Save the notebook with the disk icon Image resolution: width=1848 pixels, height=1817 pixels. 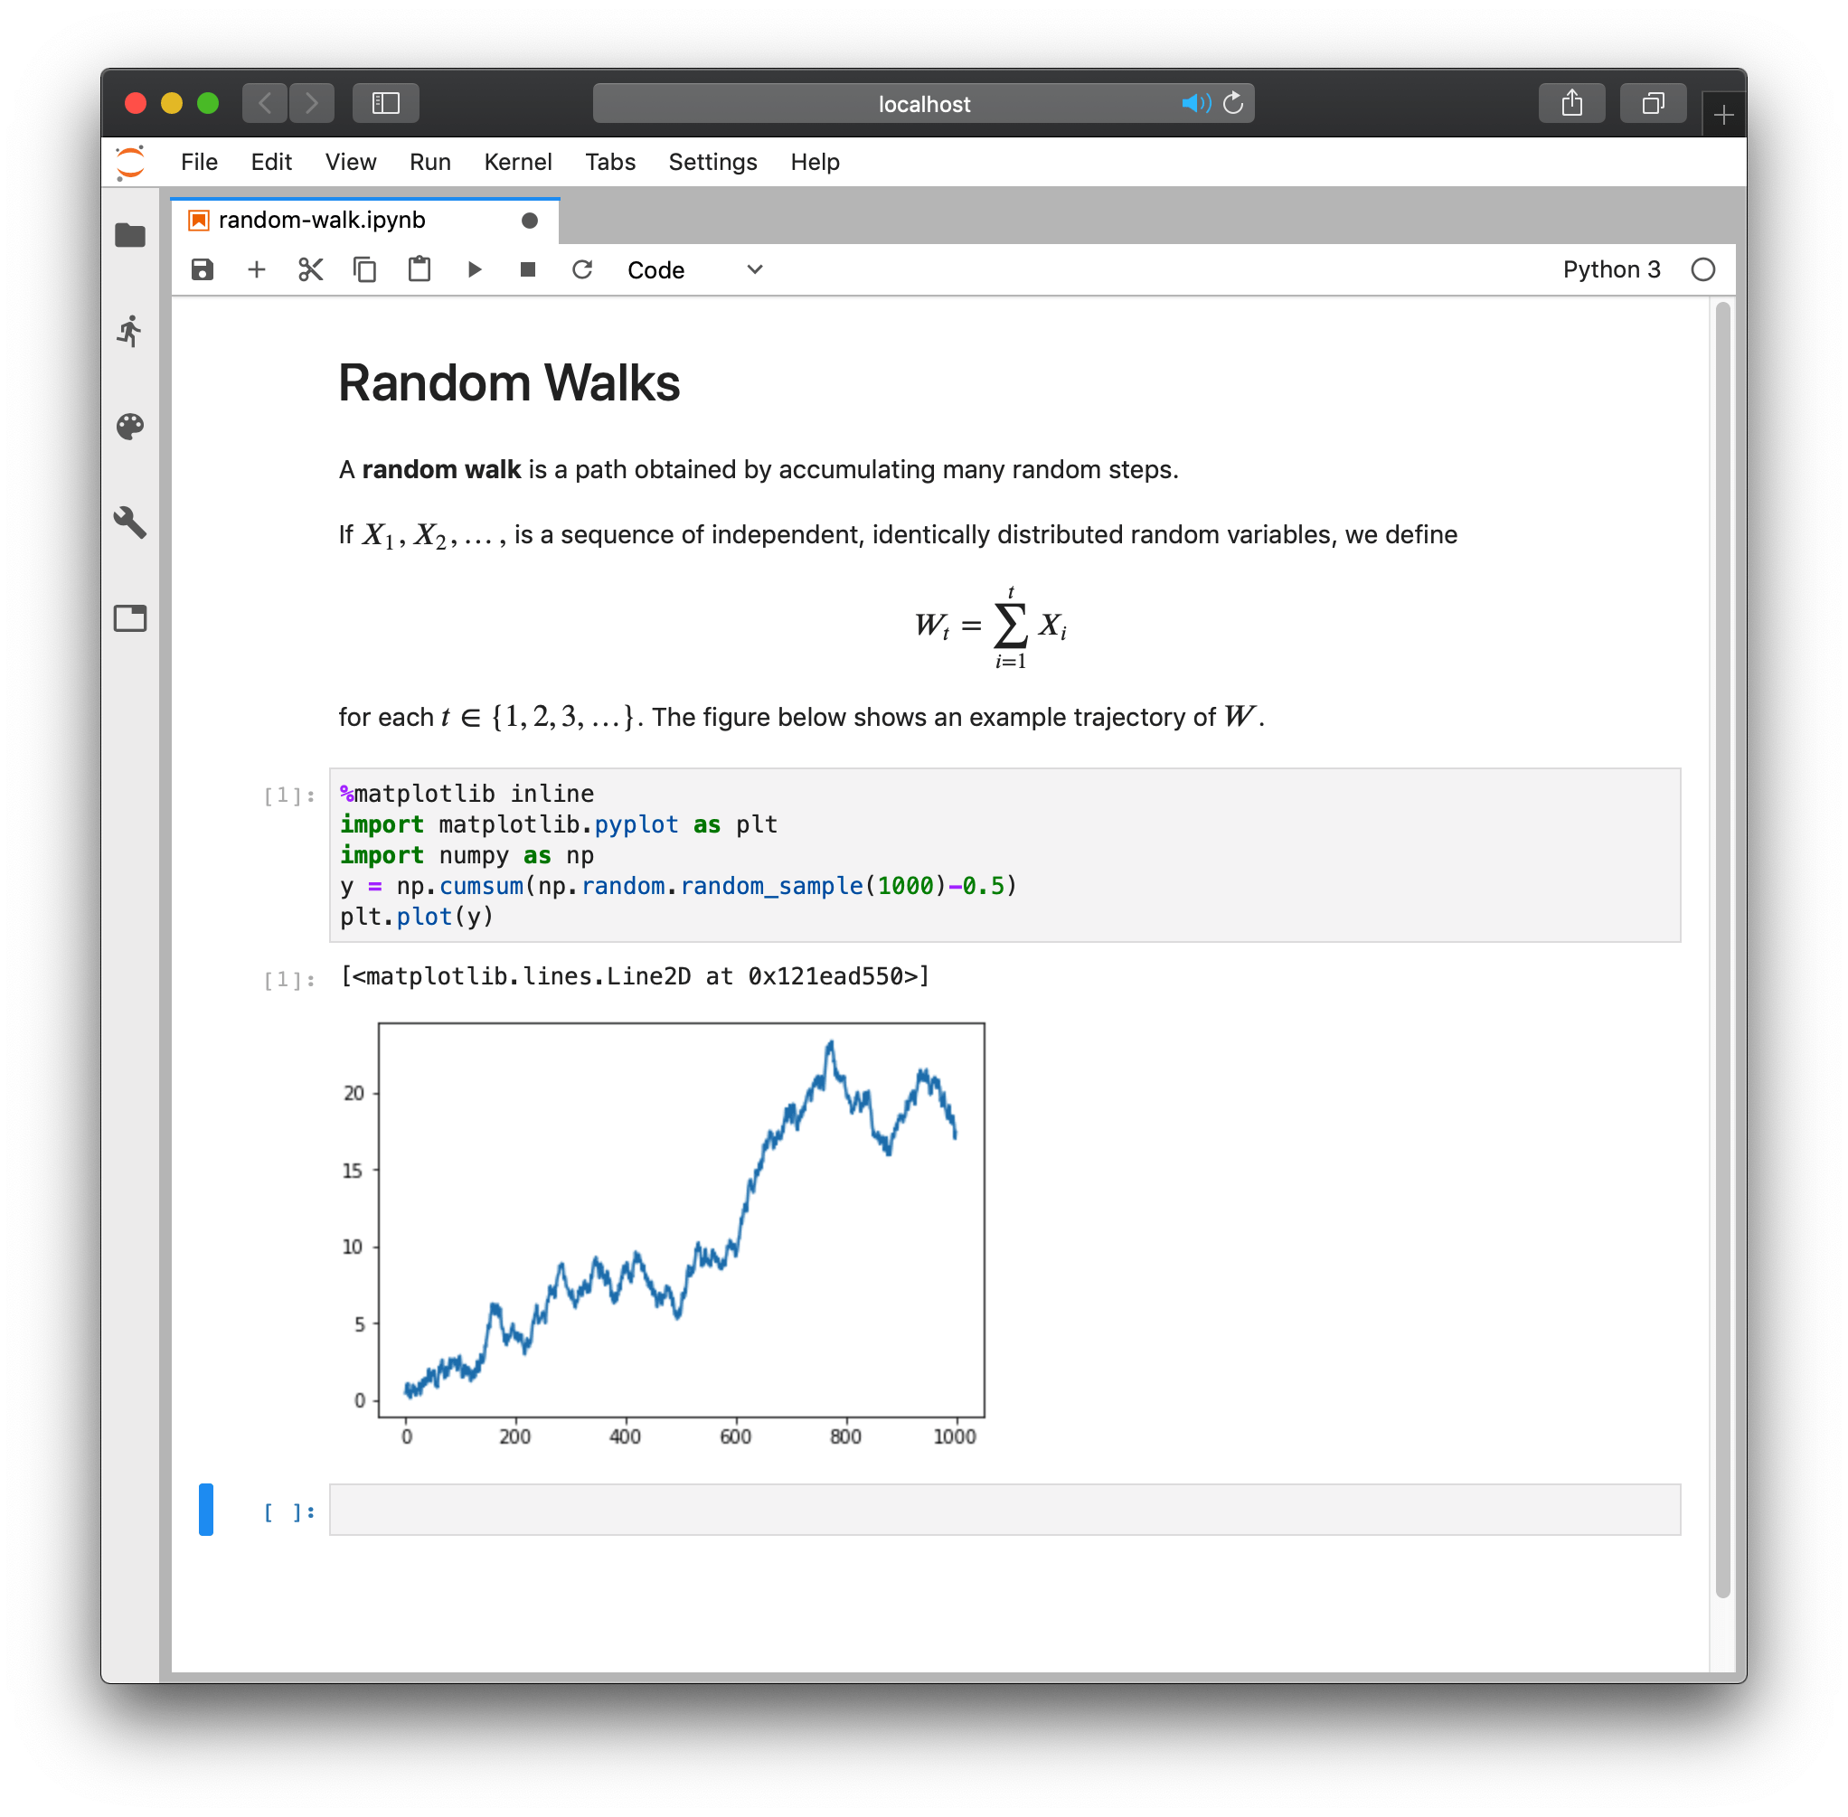click(x=203, y=270)
